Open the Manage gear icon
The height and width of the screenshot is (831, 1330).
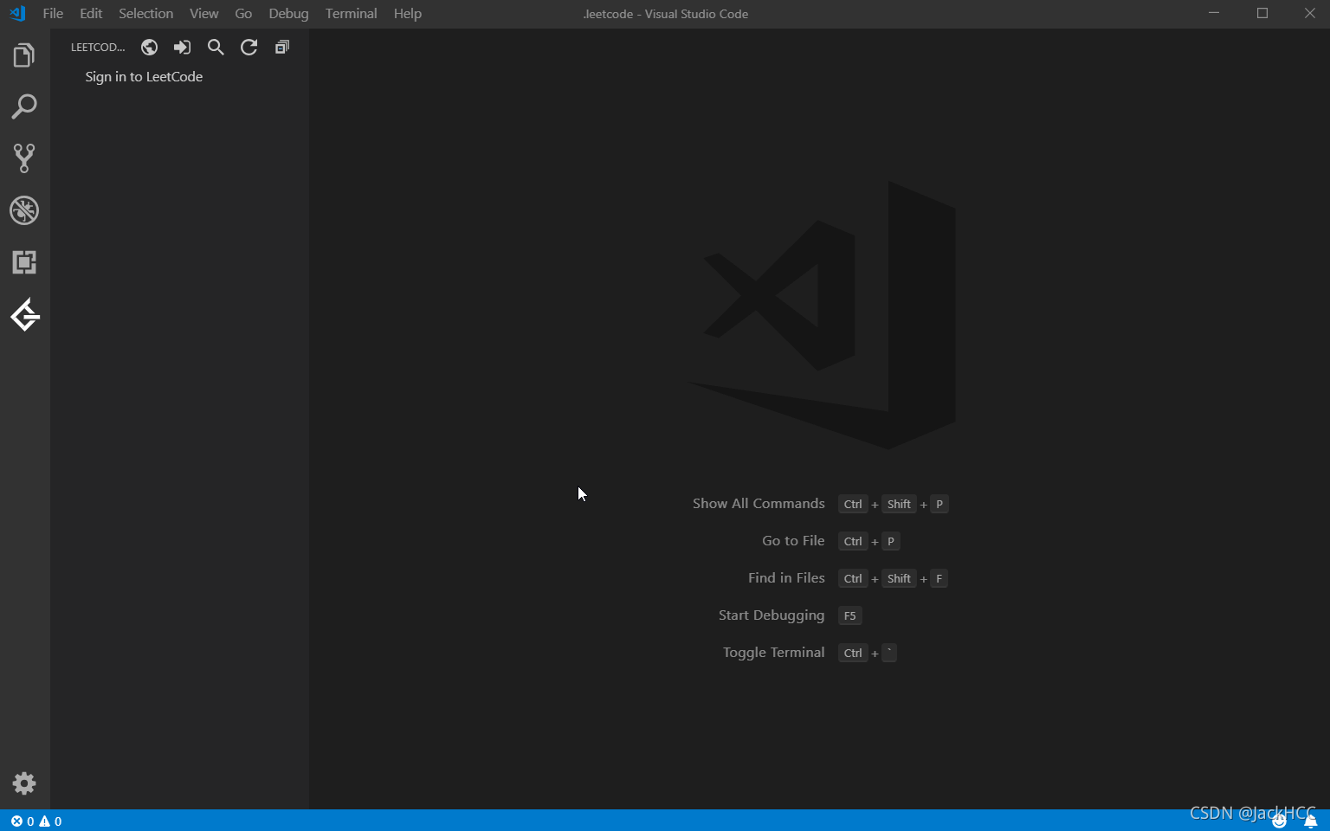[x=24, y=783]
